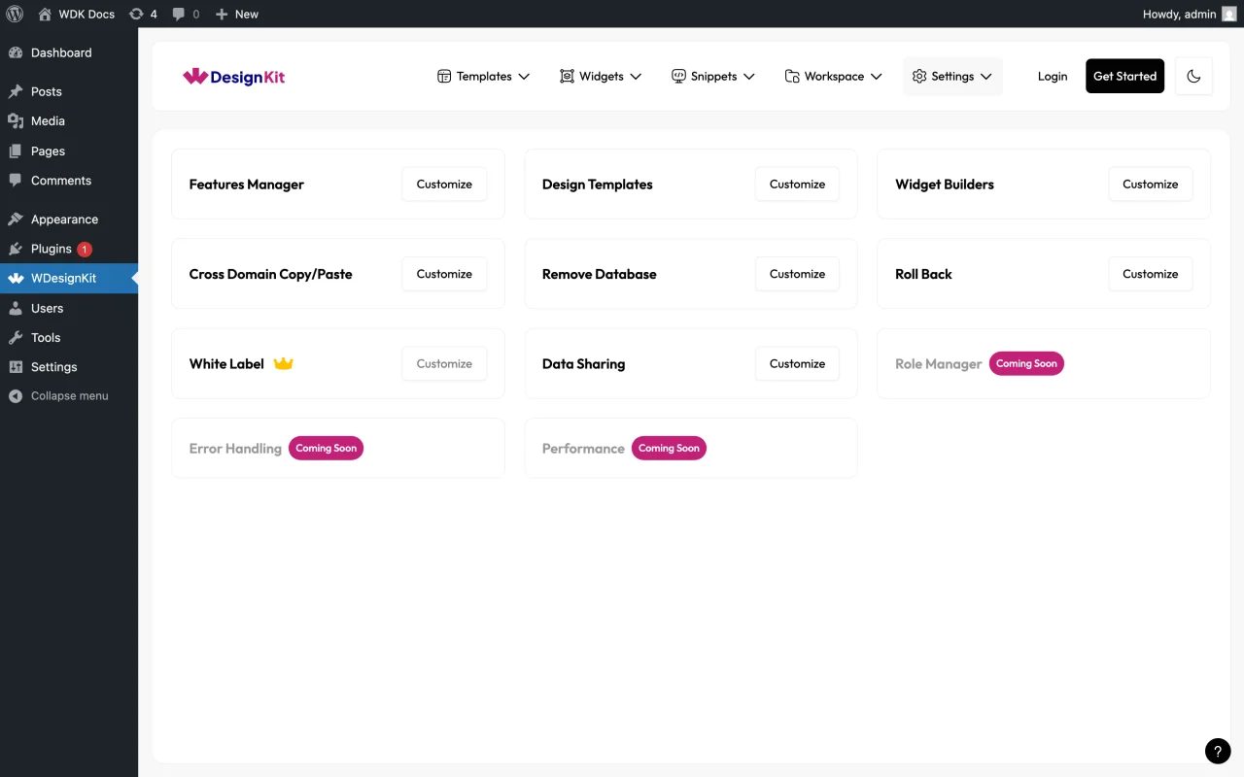This screenshot has width=1244, height=777.
Task: Click the 'Data Sharing' title text
Action: (583, 364)
